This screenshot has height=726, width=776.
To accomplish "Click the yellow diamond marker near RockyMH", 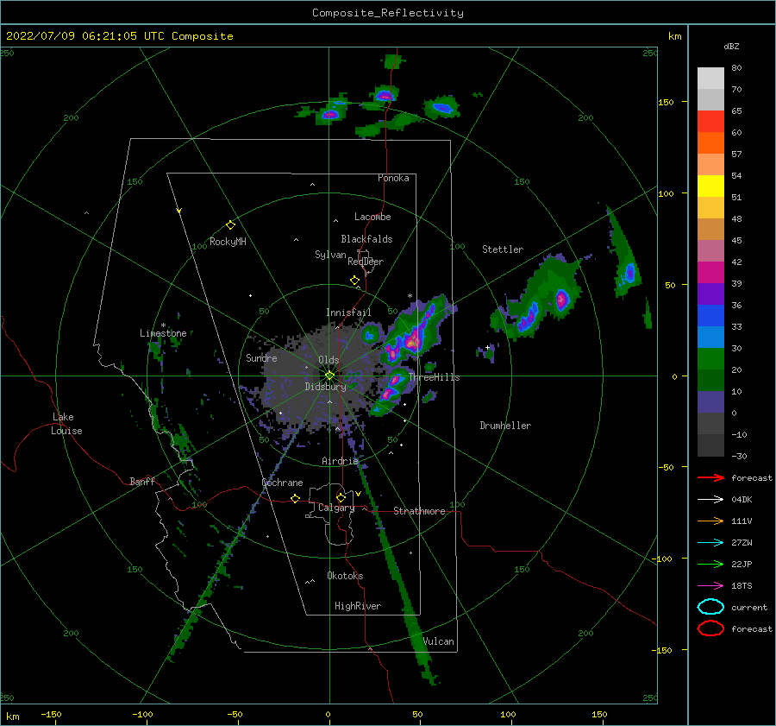I will [x=230, y=225].
